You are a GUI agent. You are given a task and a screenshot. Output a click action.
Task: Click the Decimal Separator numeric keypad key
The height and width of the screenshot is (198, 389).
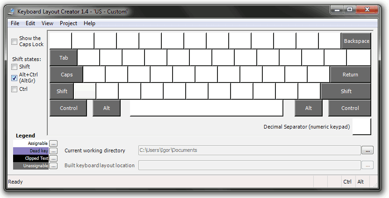pos(362,127)
